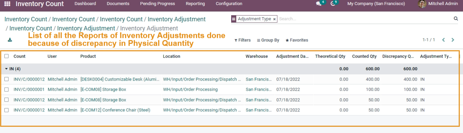Sort by the Warehouse column header
This screenshot has width=463, height=133.
257,56
